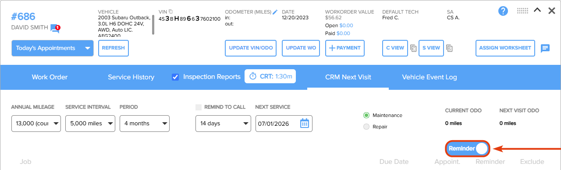Copy the C View link icon
Screen dimensions: 561x170
413,48
